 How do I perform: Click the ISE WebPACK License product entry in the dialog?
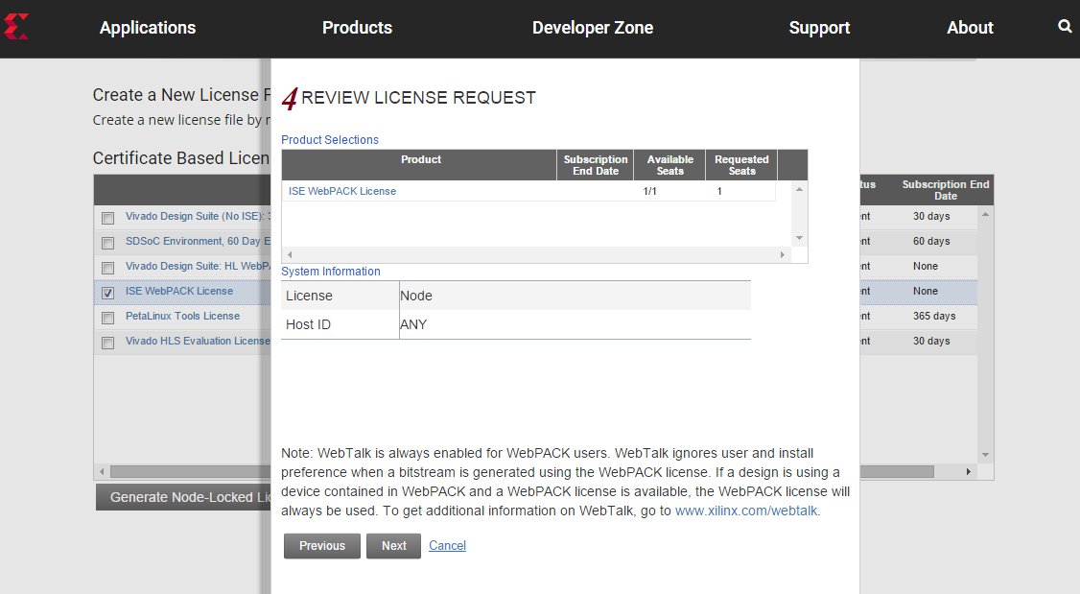tap(341, 191)
